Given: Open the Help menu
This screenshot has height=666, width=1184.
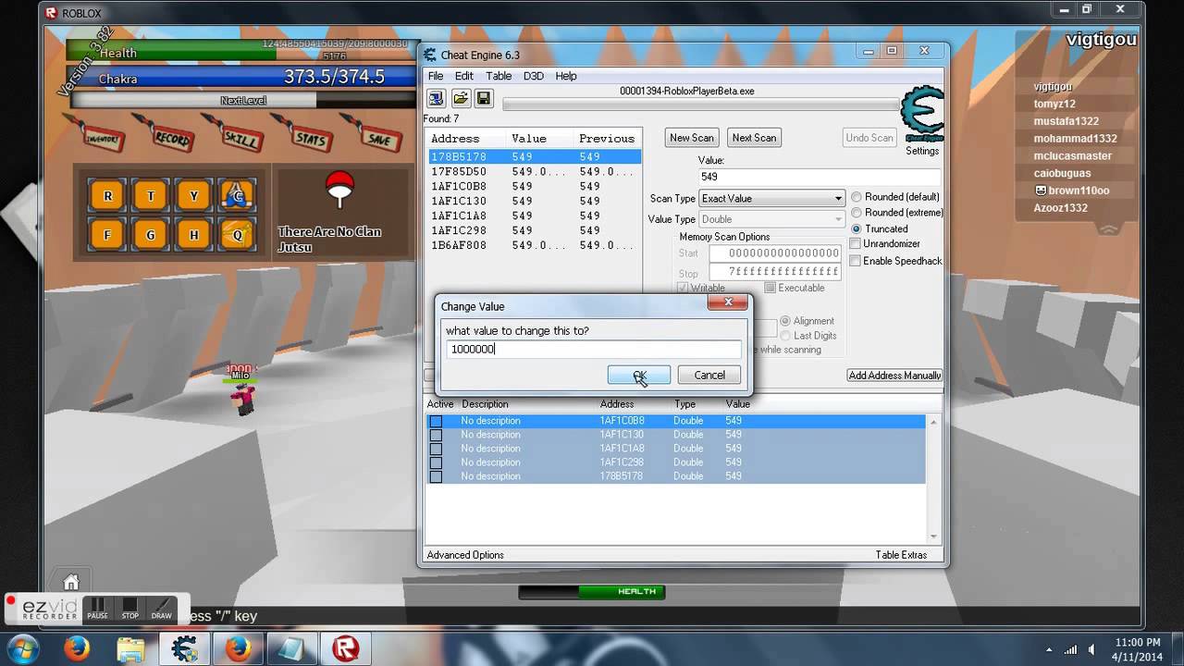Looking at the screenshot, I should (566, 76).
